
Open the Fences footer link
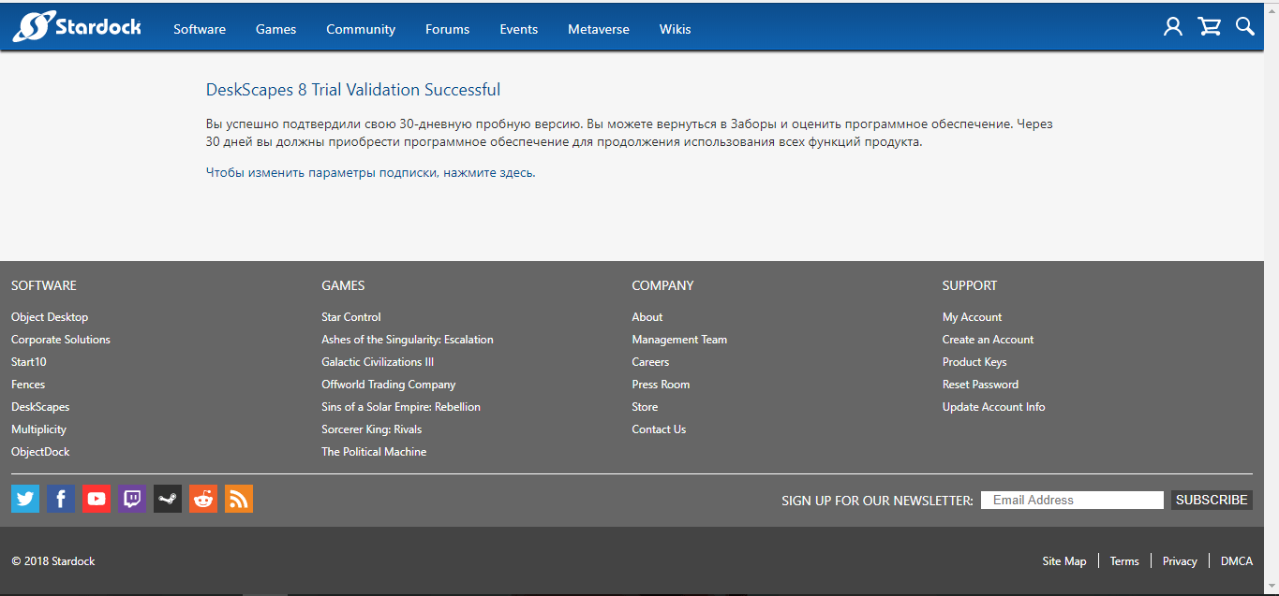pyautogui.click(x=28, y=385)
